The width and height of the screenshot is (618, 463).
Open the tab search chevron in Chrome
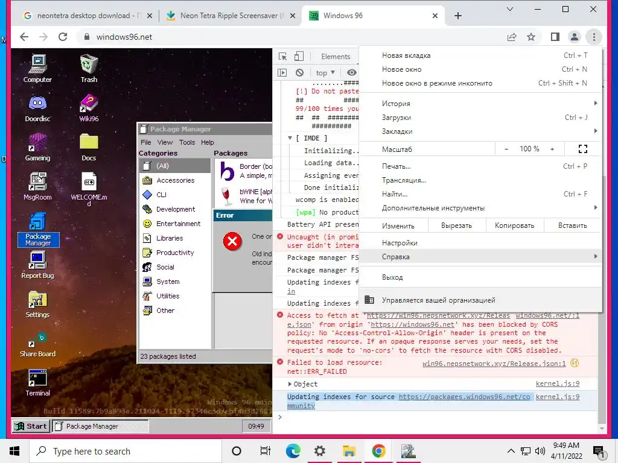point(509,9)
